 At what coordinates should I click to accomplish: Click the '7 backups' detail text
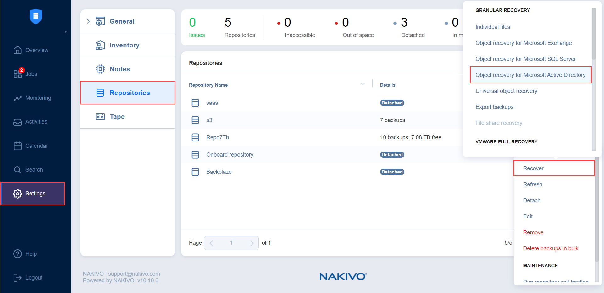pos(392,120)
